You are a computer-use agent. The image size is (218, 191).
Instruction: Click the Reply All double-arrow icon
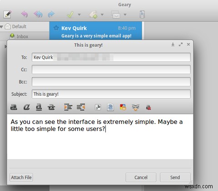coord(38,15)
